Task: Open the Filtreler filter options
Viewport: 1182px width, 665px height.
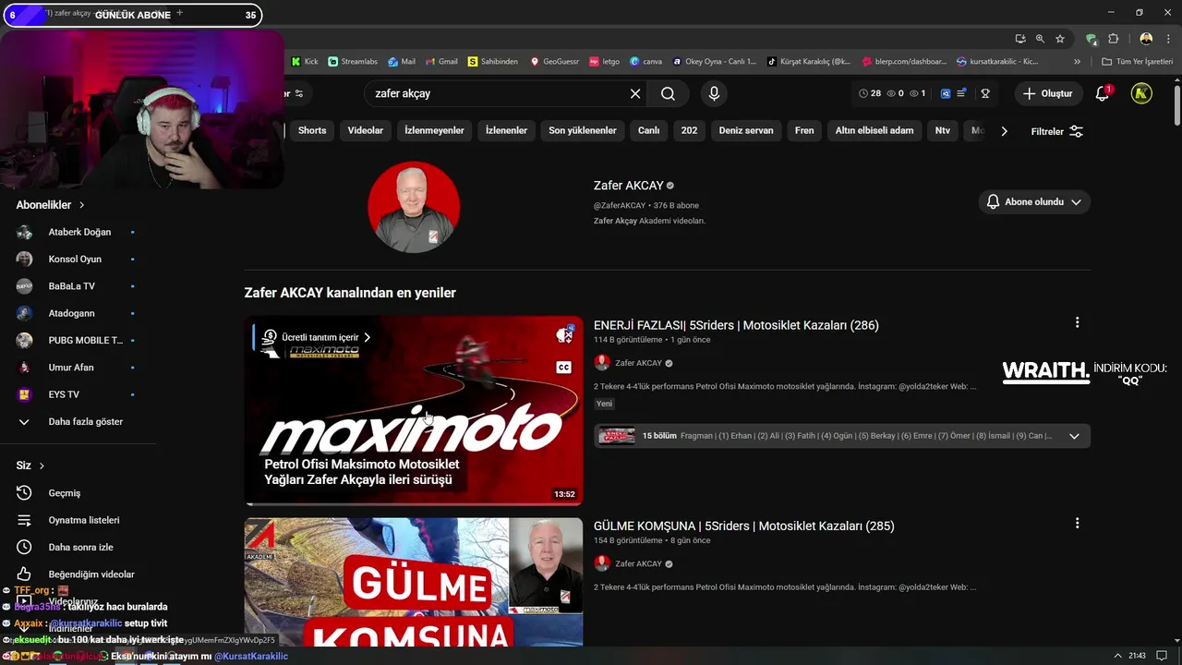Action: point(1056,131)
